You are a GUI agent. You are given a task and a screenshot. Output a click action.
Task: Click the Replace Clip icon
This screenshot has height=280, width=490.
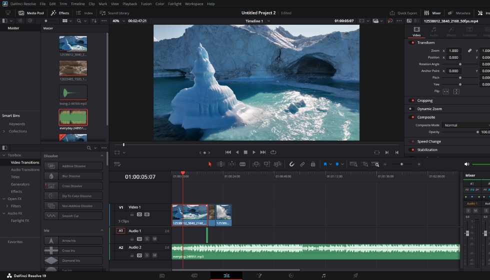pyautogui.click(x=277, y=164)
